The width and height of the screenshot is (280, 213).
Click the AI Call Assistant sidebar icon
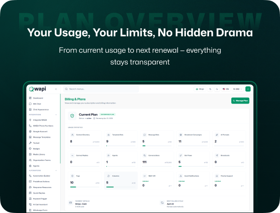point(30,204)
